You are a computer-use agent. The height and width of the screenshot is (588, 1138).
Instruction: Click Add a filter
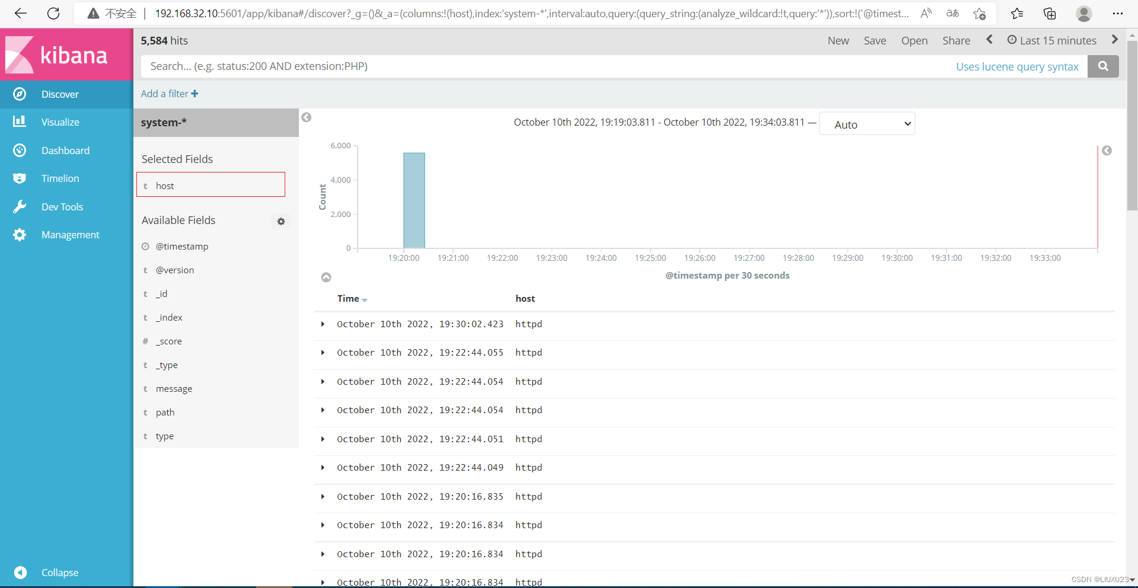tap(170, 94)
